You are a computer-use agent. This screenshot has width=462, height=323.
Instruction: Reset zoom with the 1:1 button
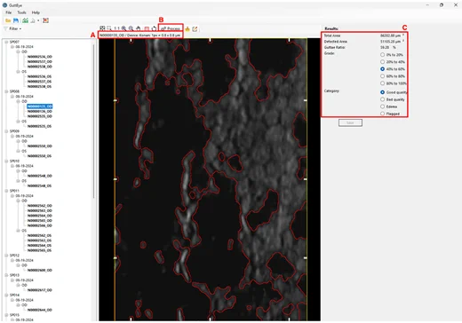click(x=116, y=28)
